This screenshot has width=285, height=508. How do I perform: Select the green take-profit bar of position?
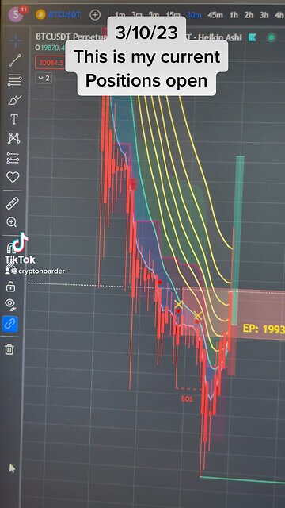coord(238,240)
